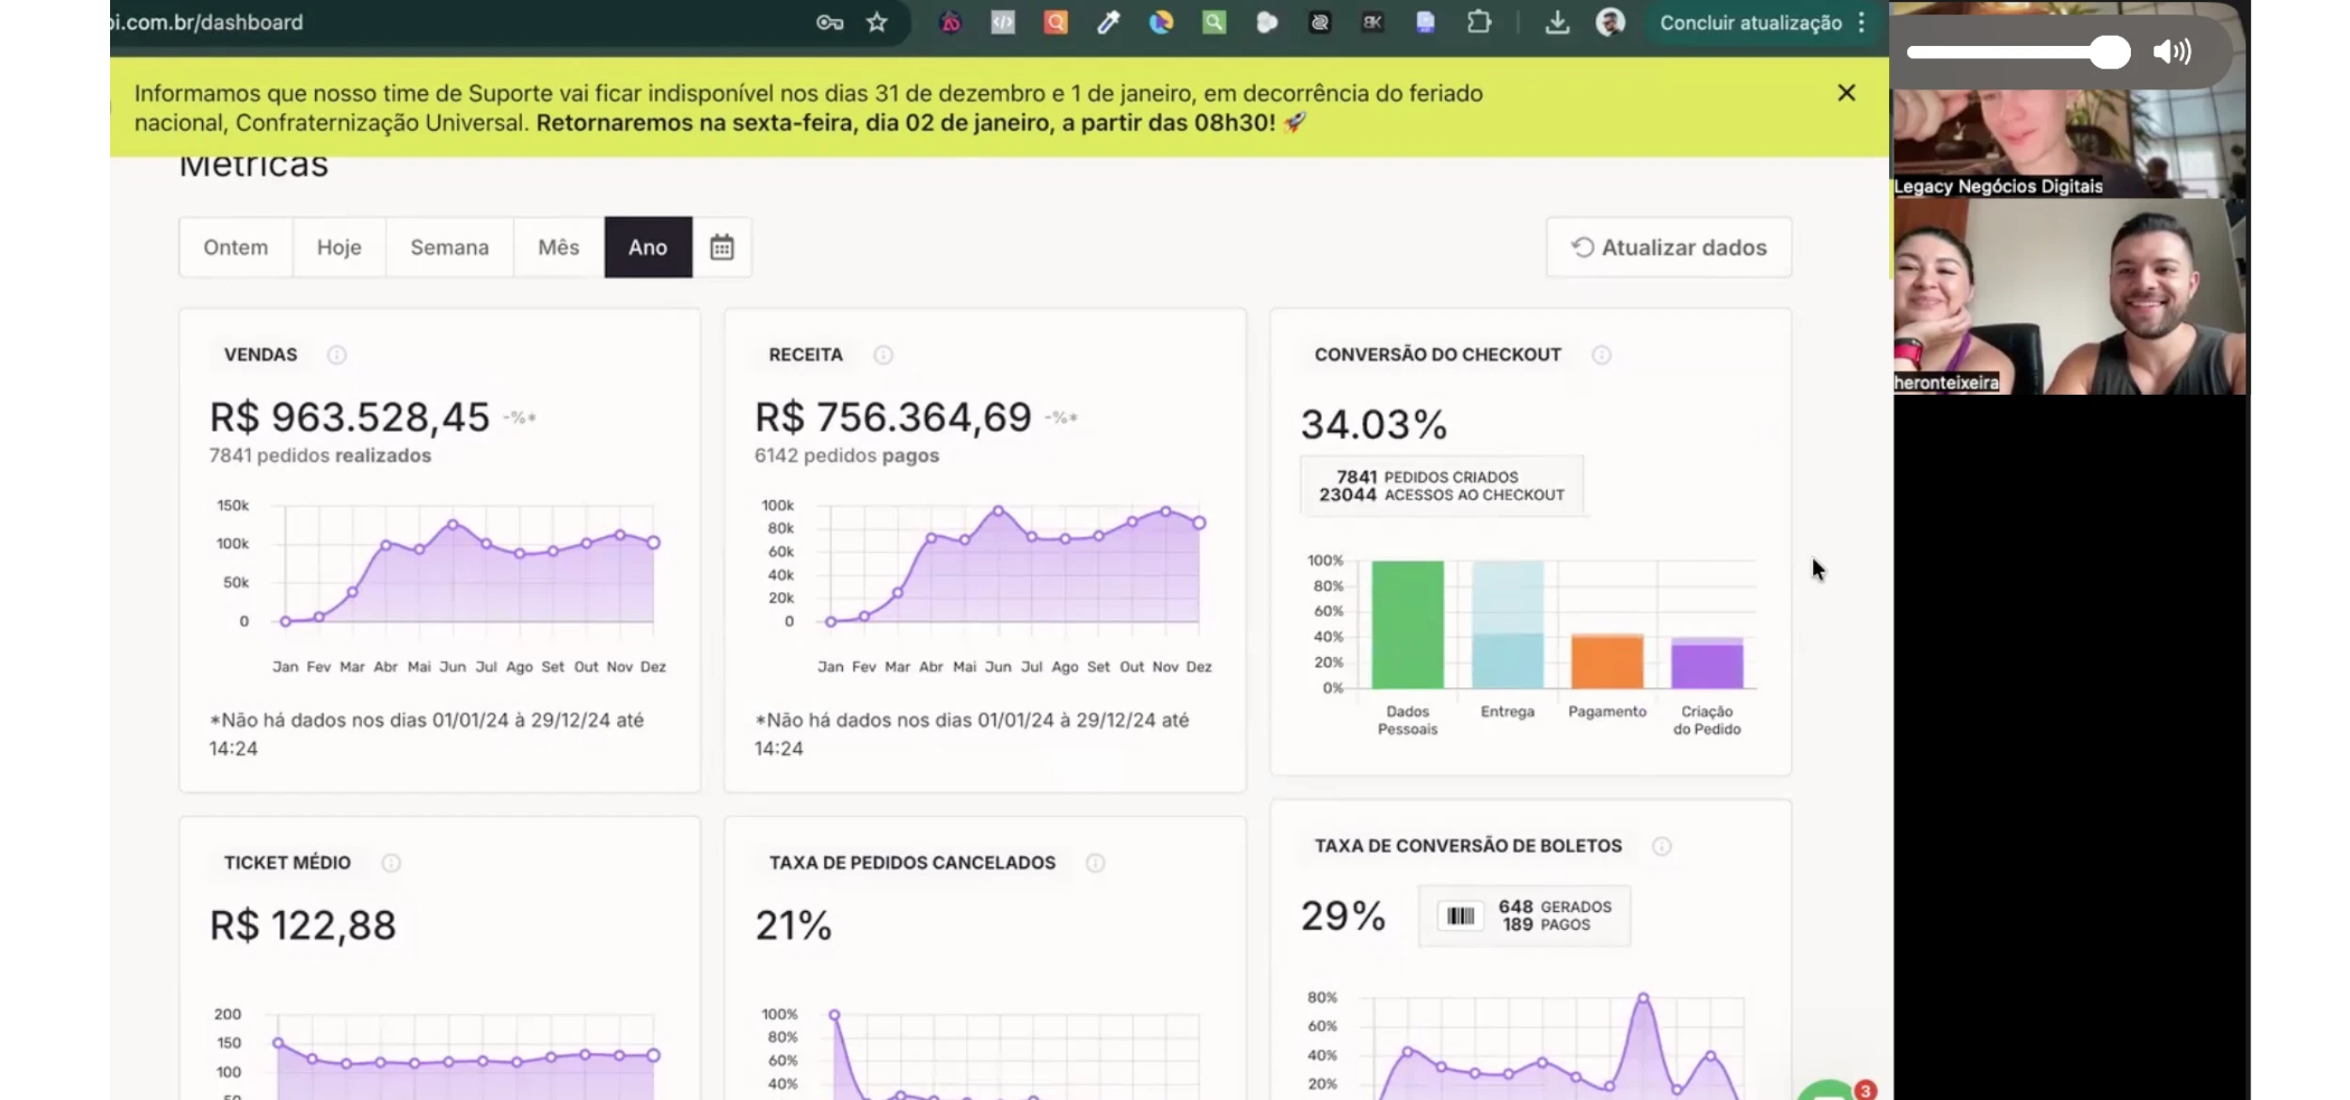Click the heronteixeira video thumbnail

point(2070,296)
